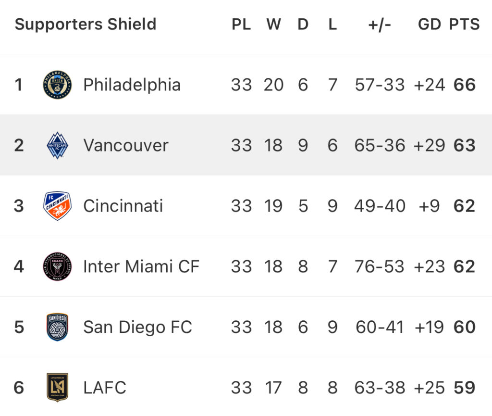Open the Vancouver team name link
This screenshot has width=492, height=416.
tap(126, 145)
